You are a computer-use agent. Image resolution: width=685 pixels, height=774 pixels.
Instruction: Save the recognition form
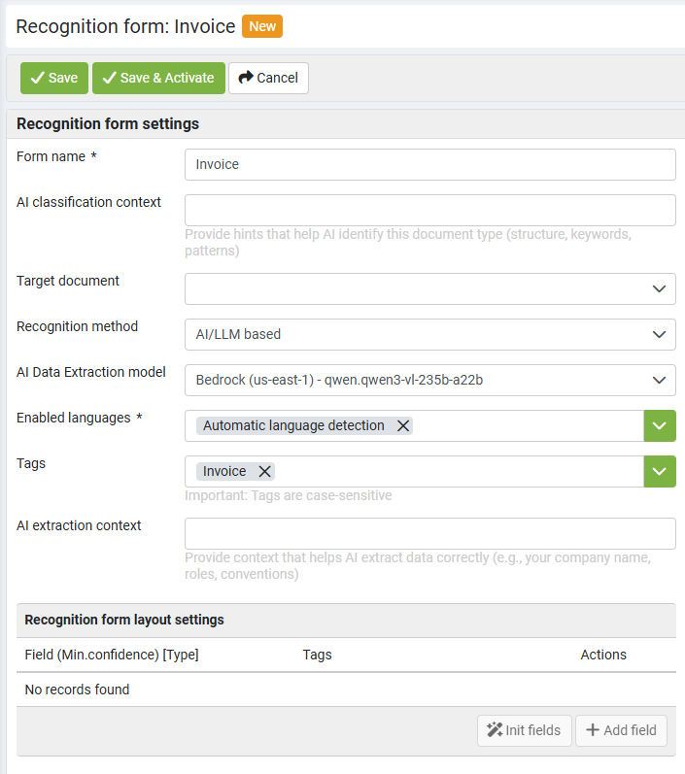pos(54,78)
